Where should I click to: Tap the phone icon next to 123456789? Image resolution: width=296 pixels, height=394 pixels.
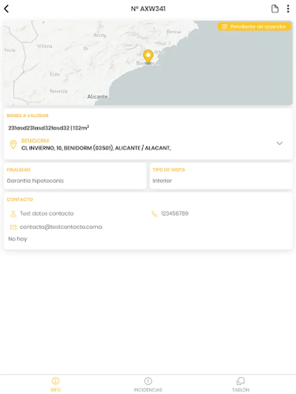(154, 214)
